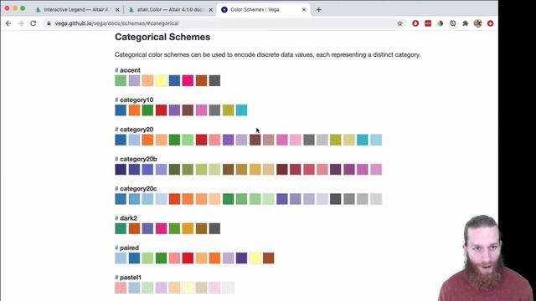
Task: Close the Interactive Legend tab
Action: (x=117, y=10)
